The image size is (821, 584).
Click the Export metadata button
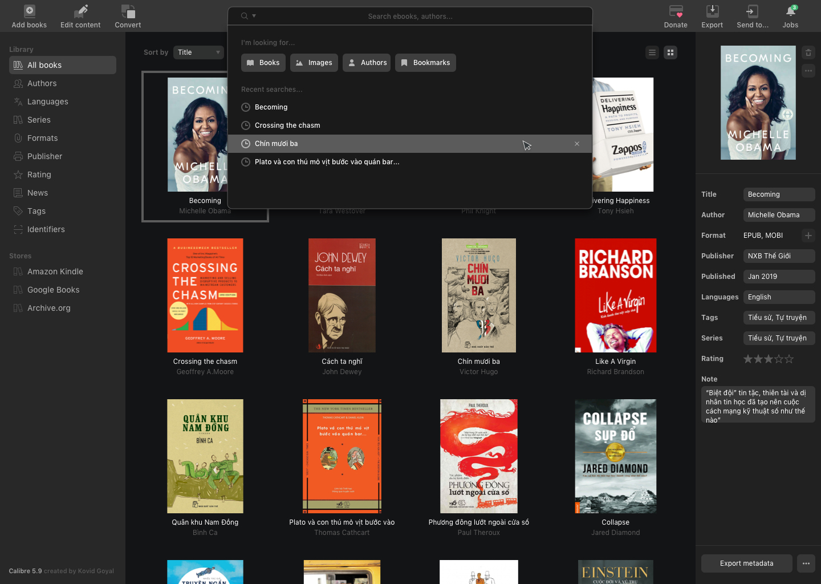pyautogui.click(x=747, y=563)
